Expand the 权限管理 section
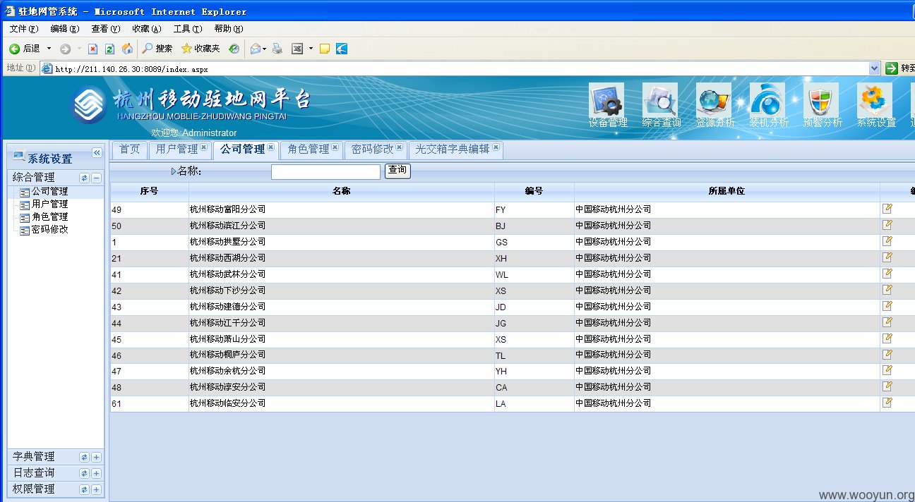The height and width of the screenshot is (502, 915). (97, 489)
